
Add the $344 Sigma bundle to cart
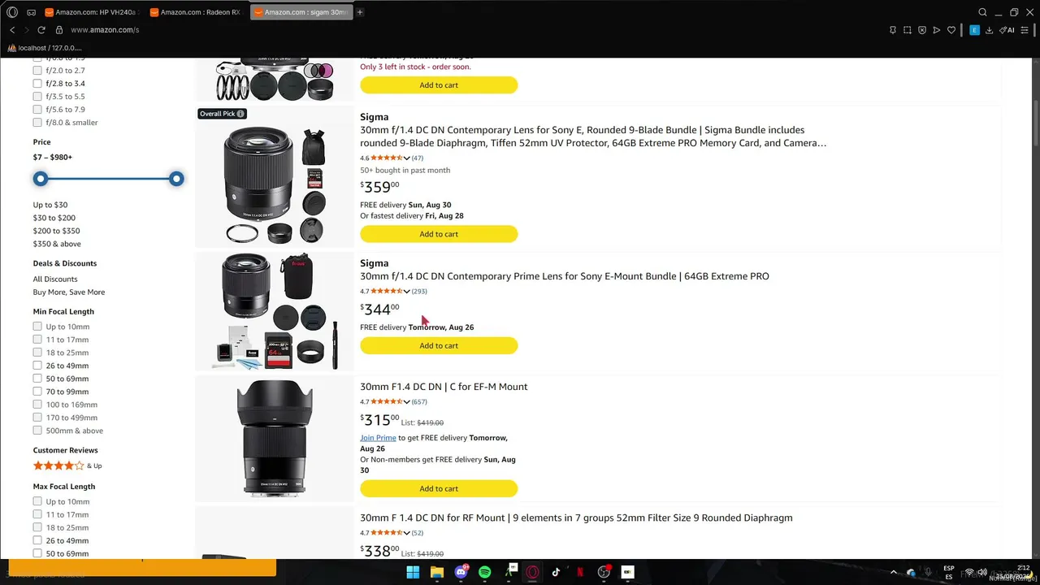(439, 345)
